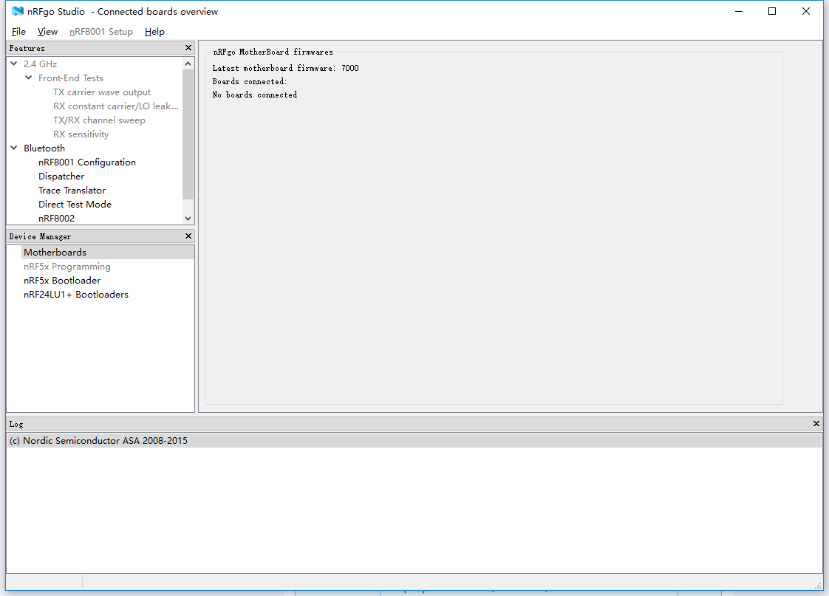Collapse the Front-End Tests node
829x596 pixels.
(29, 78)
